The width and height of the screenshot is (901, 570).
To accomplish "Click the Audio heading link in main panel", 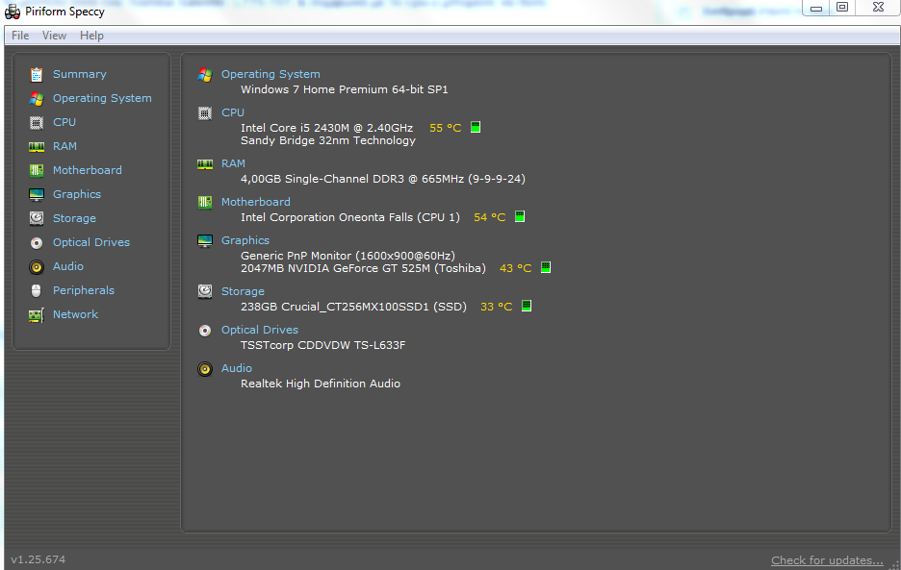I will [237, 368].
